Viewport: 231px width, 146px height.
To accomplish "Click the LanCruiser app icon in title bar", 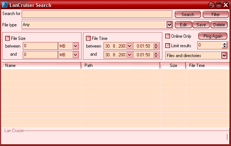I will (4, 5).
